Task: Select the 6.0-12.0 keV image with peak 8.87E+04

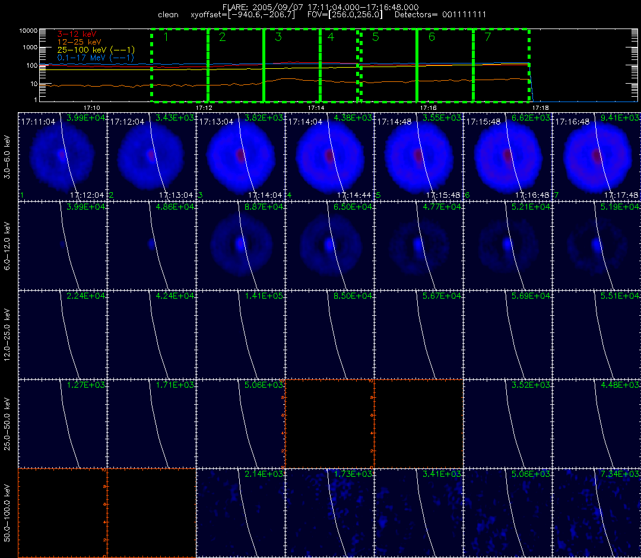Action: (x=241, y=246)
